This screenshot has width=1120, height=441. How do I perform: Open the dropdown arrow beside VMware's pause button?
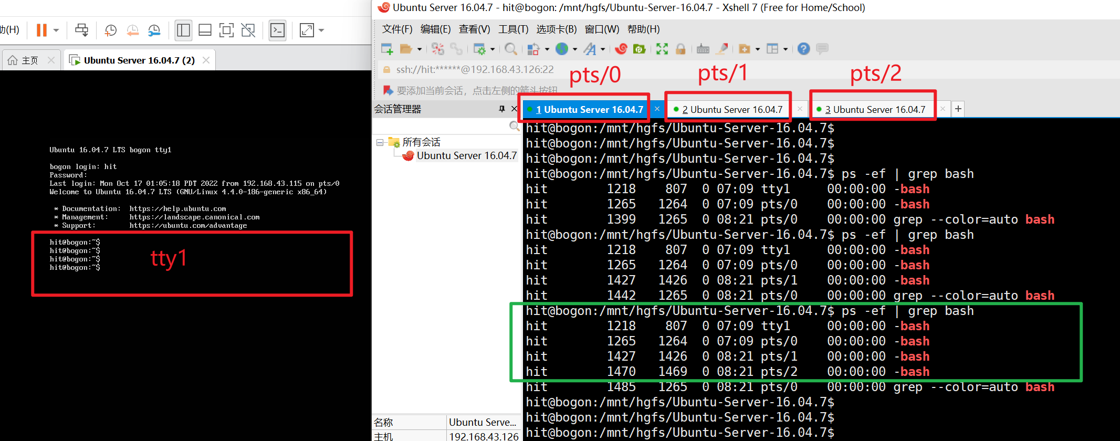click(56, 30)
